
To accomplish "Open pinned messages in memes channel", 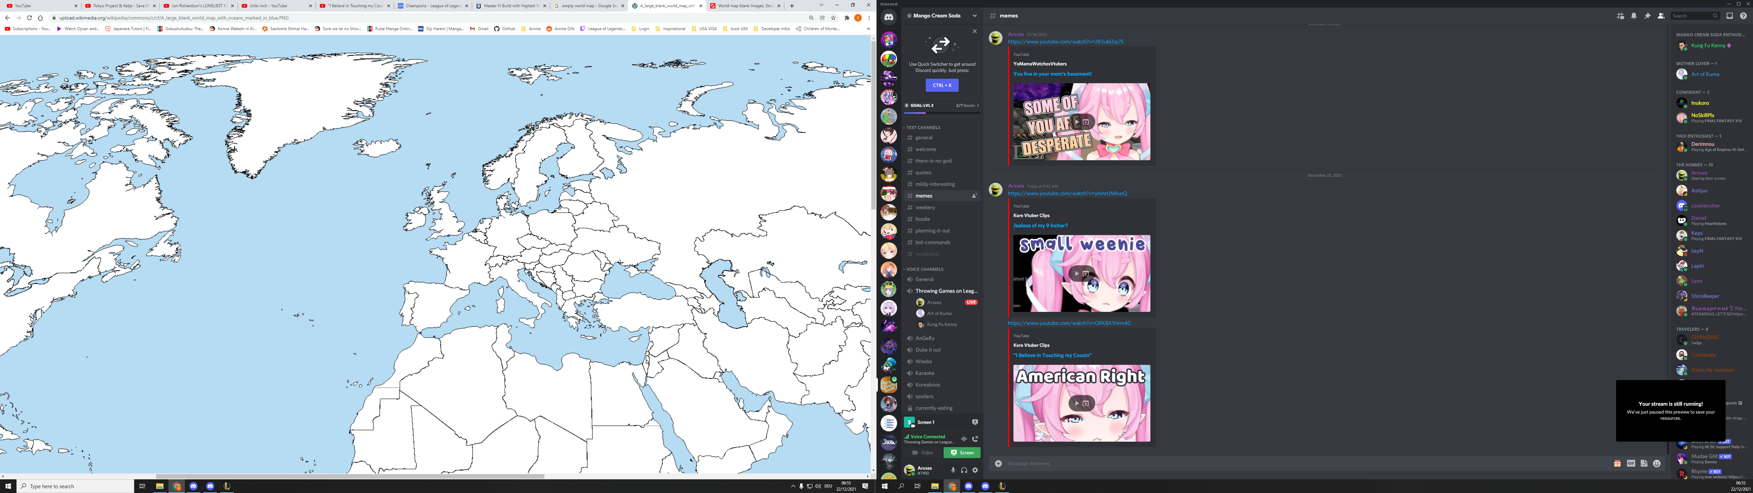I will point(1647,16).
